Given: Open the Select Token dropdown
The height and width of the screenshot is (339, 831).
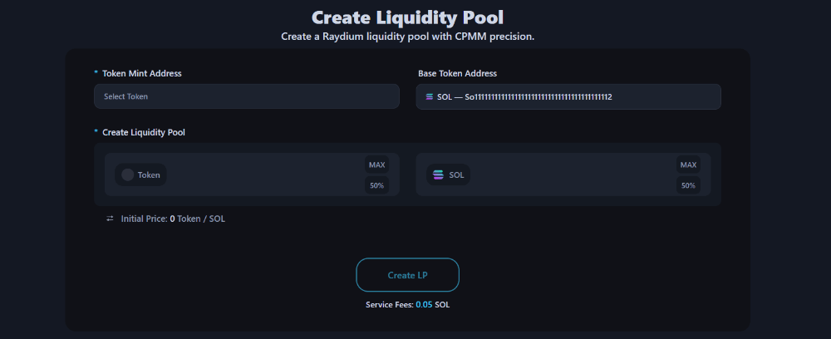Looking at the screenshot, I should pyautogui.click(x=246, y=96).
